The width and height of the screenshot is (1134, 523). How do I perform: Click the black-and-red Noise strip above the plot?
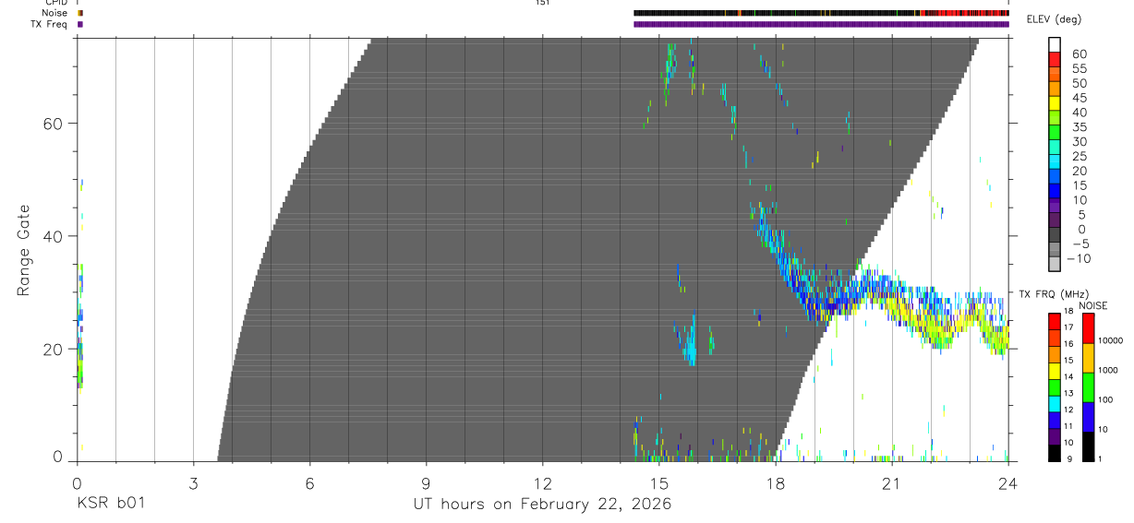(x=821, y=13)
